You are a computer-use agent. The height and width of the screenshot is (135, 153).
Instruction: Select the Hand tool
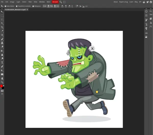(x=2, y=78)
